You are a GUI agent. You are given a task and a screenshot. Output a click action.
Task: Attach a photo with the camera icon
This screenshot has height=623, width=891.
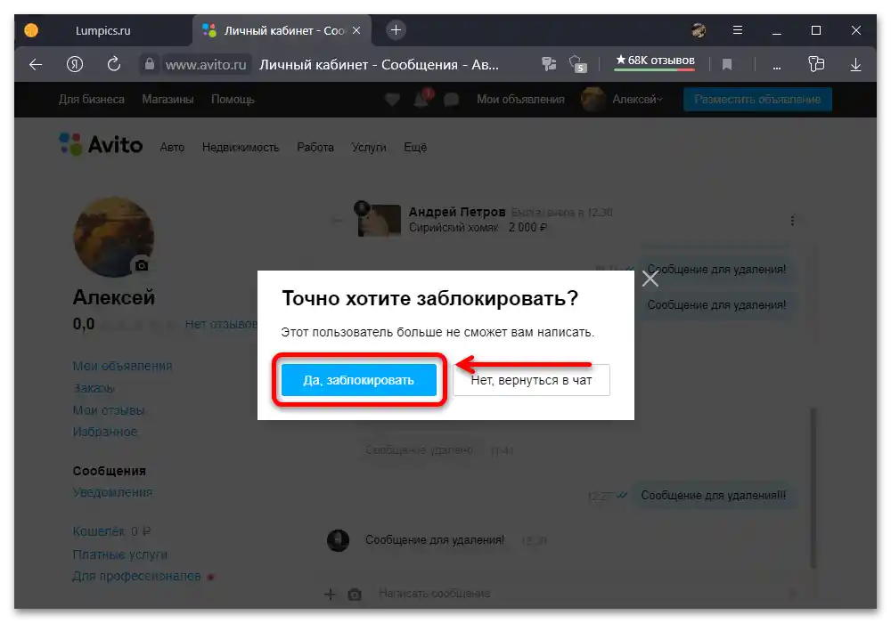click(x=355, y=594)
